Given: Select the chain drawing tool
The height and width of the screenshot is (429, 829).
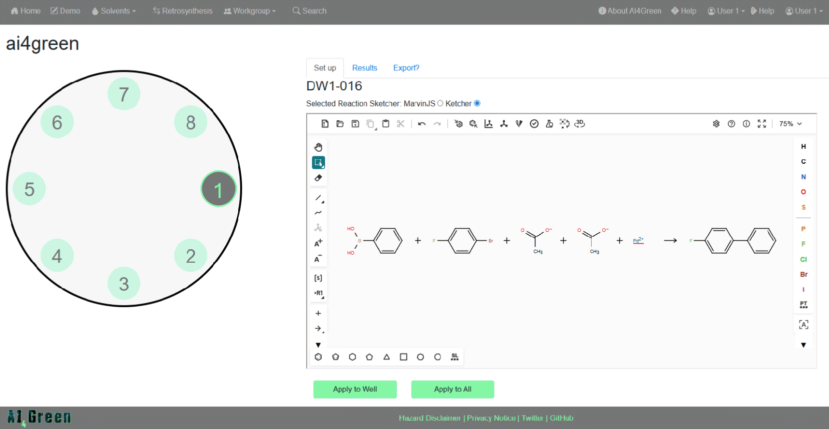Looking at the screenshot, I should (x=318, y=213).
